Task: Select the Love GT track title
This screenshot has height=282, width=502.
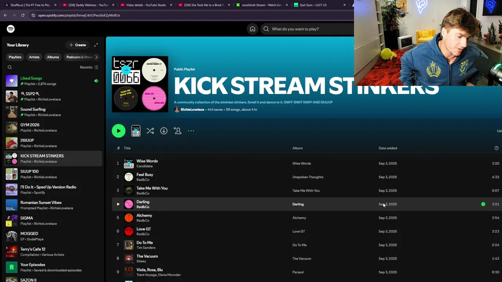Action: tap(144, 229)
